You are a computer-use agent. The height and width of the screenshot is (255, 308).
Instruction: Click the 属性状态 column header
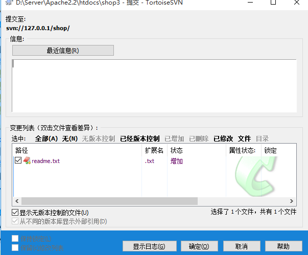click(x=242, y=151)
